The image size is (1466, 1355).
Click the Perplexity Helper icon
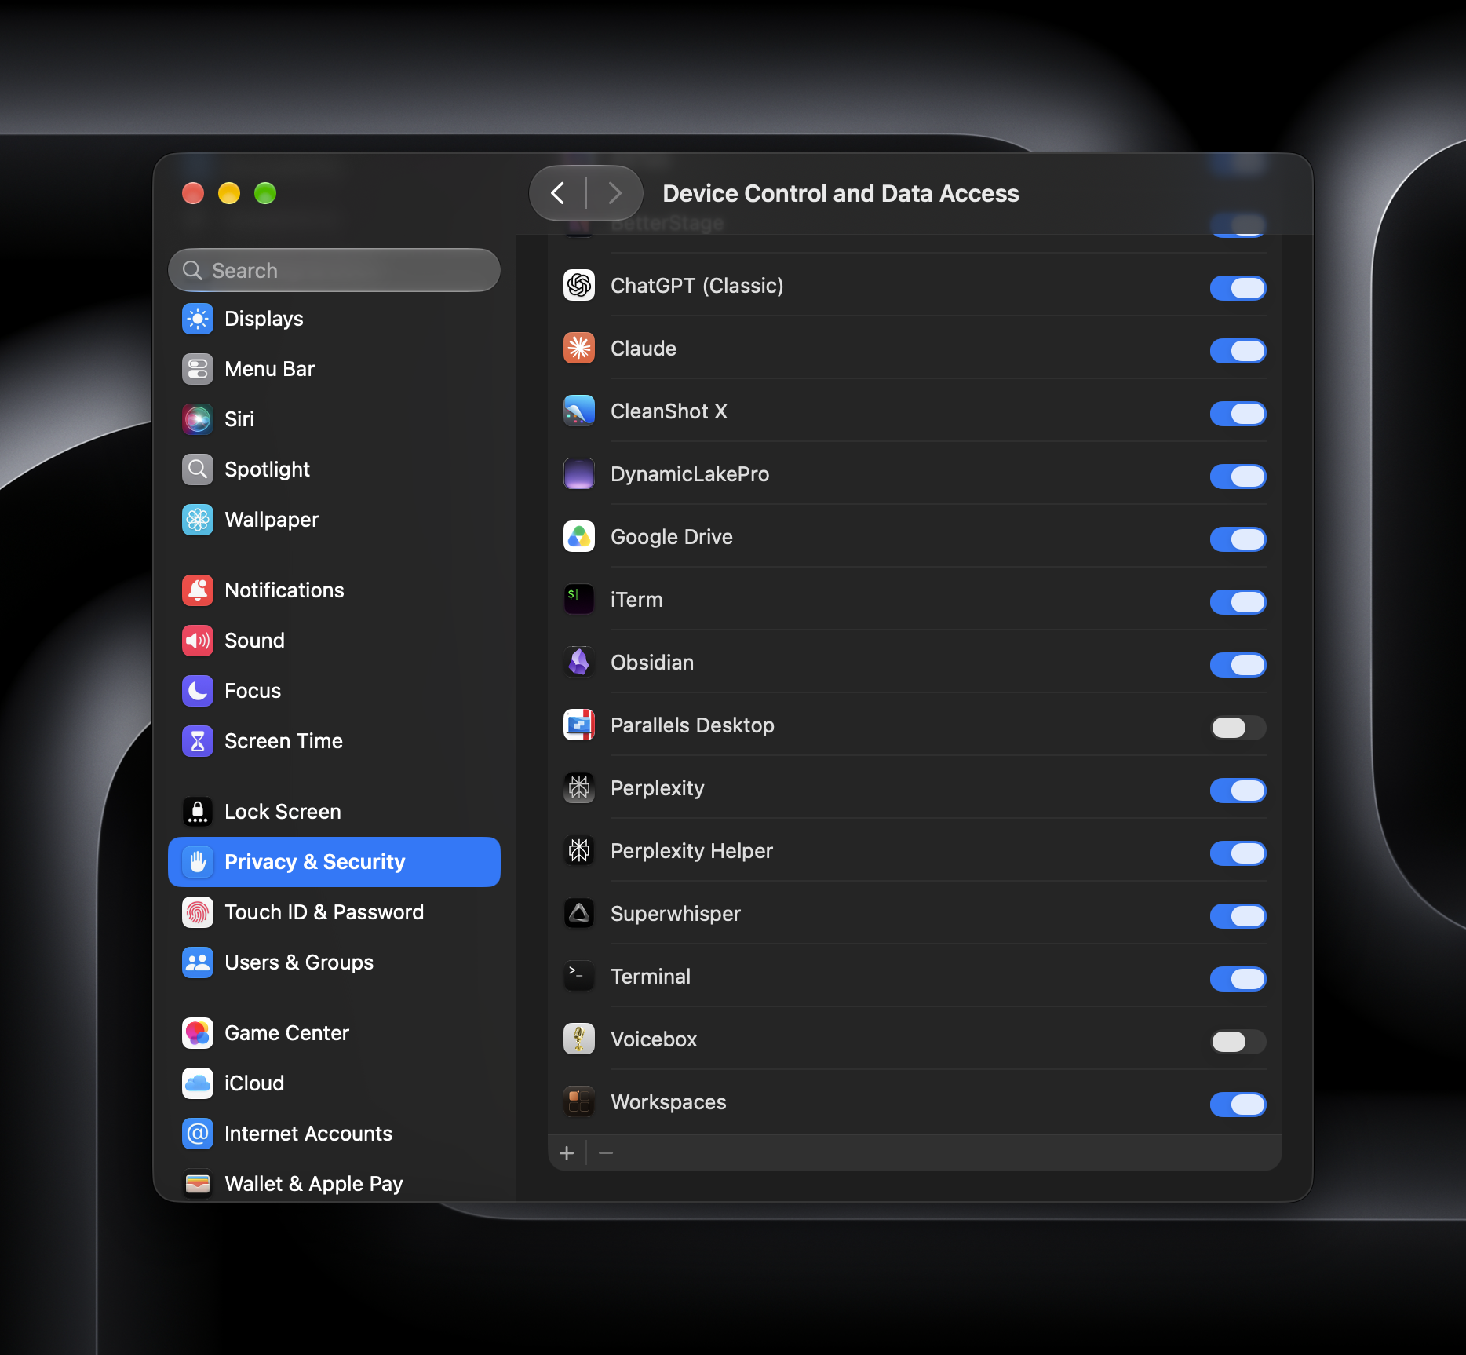tap(579, 850)
